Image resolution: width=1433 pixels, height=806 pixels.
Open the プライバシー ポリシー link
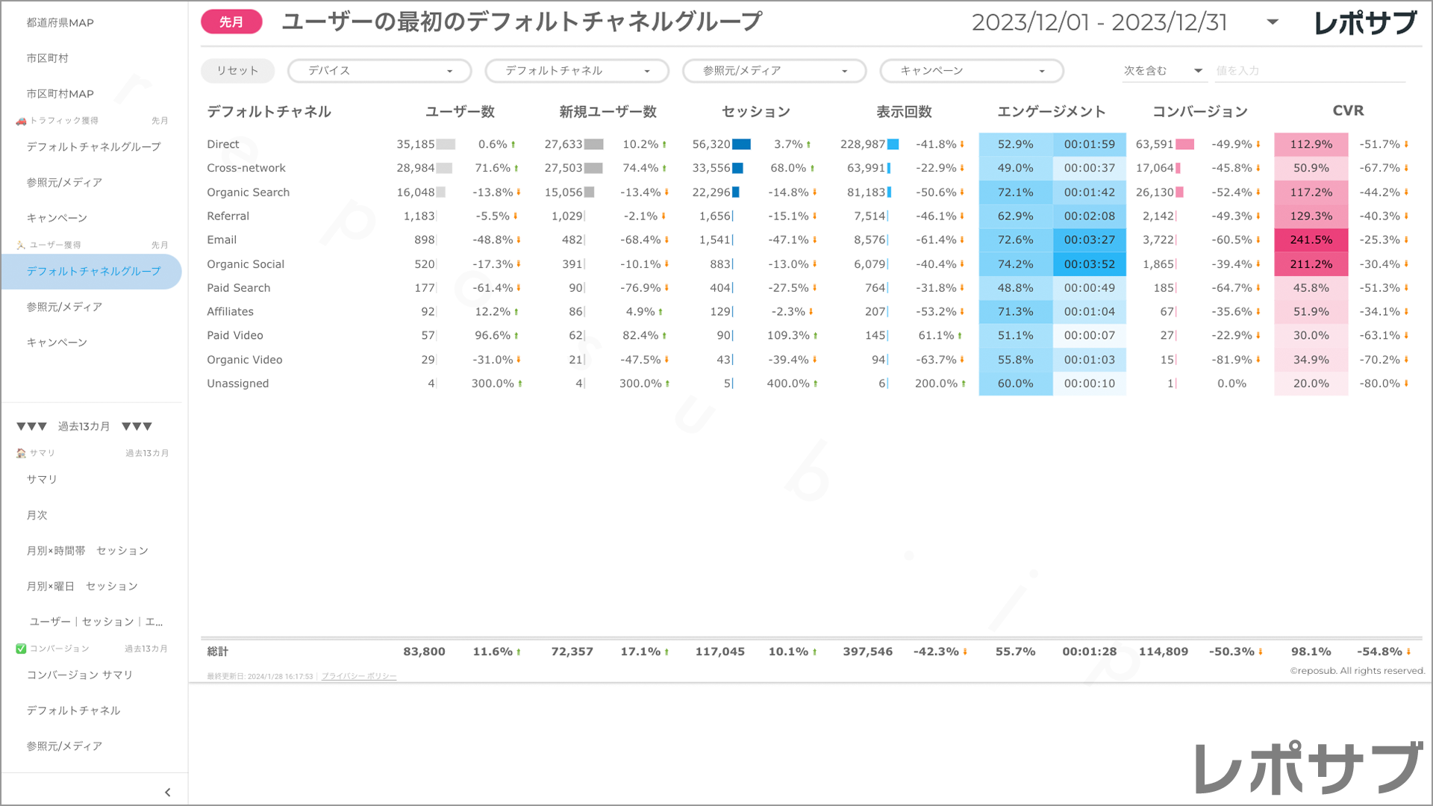359,676
